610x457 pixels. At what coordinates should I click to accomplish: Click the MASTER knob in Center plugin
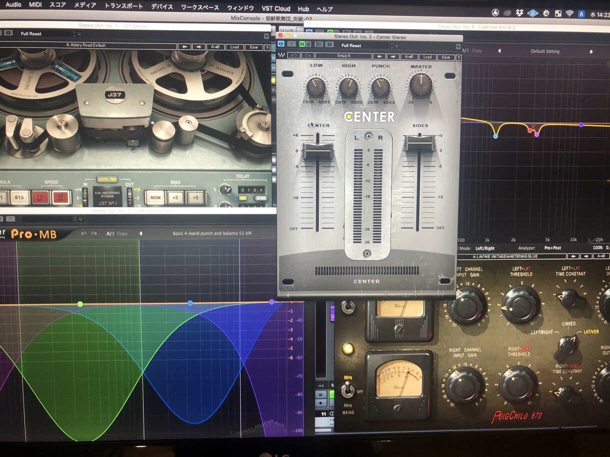(420, 85)
